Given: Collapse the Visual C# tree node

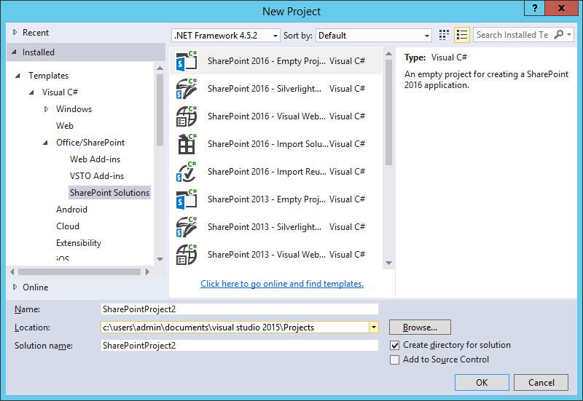Looking at the screenshot, I should (x=31, y=92).
